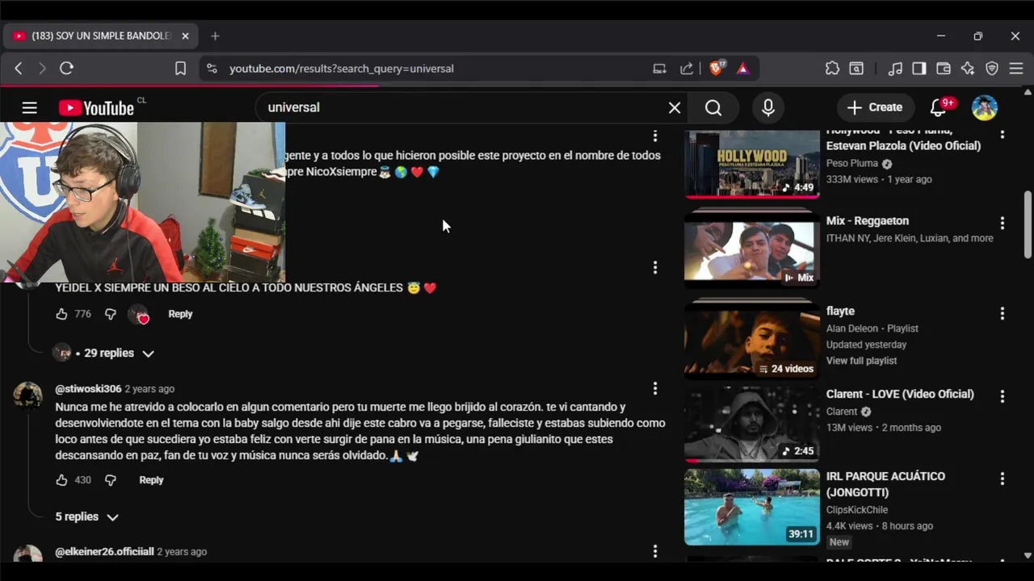Open options for Clarent - LOVE video
Image resolution: width=1034 pixels, height=581 pixels.
1002,396
